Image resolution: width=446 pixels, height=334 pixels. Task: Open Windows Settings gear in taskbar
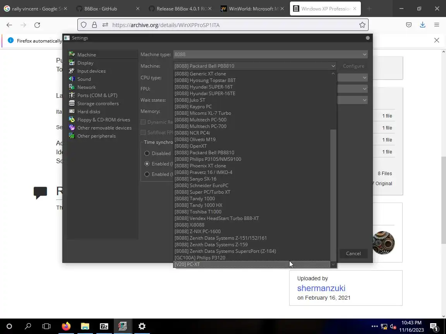pos(142,326)
